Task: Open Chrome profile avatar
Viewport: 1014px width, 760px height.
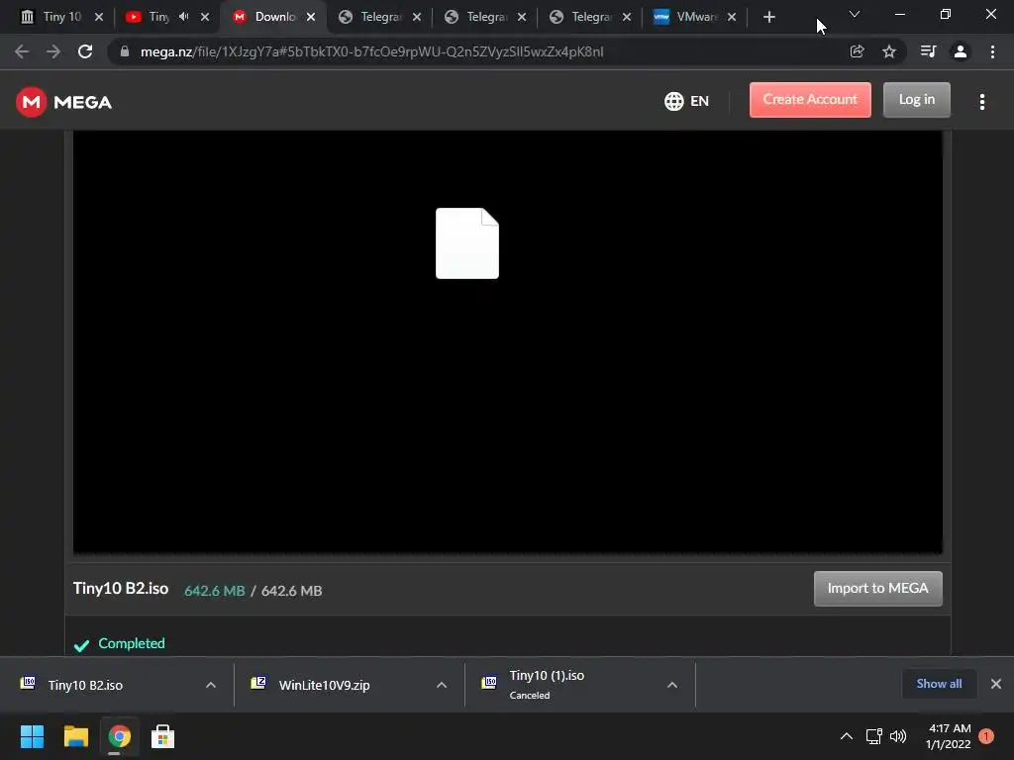Action: 961,51
